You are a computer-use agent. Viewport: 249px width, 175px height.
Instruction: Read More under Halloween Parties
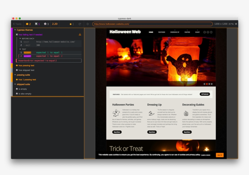[117, 132]
